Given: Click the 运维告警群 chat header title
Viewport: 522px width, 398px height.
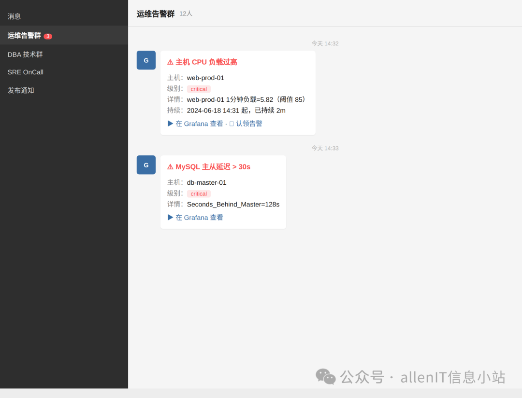Looking at the screenshot, I should pos(156,14).
